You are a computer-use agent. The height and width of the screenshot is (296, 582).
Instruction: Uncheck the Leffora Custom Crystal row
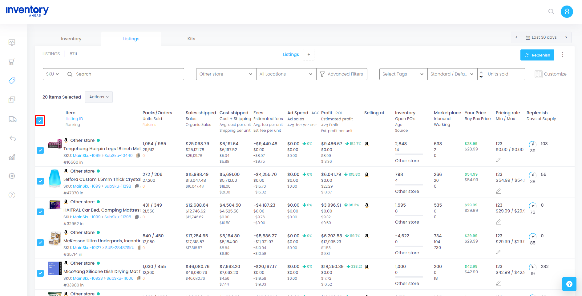[x=40, y=181]
